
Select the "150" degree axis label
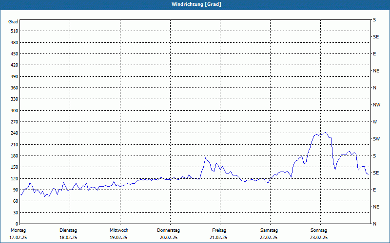pos(15,167)
